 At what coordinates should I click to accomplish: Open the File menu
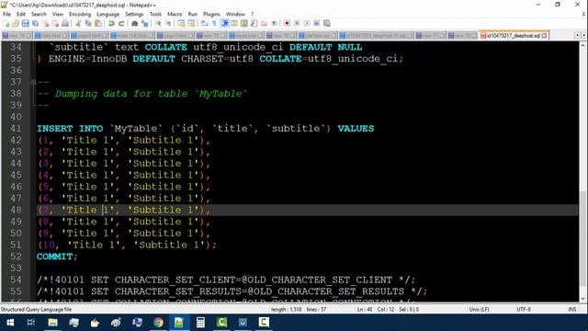coord(6,14)
